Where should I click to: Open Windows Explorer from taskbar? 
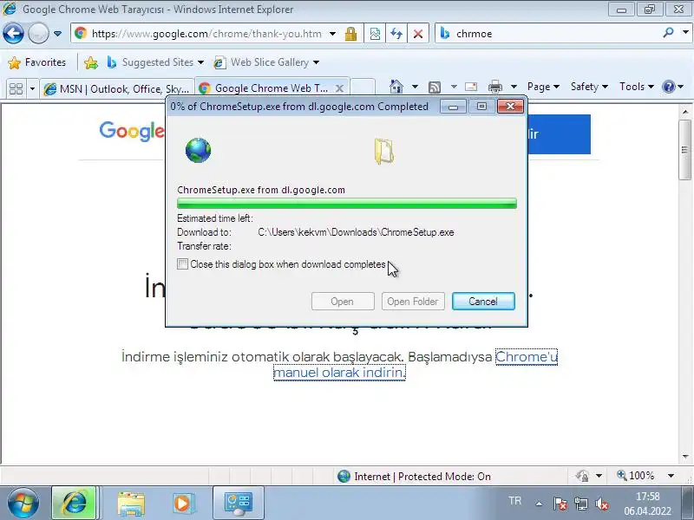tap(131, 504)
